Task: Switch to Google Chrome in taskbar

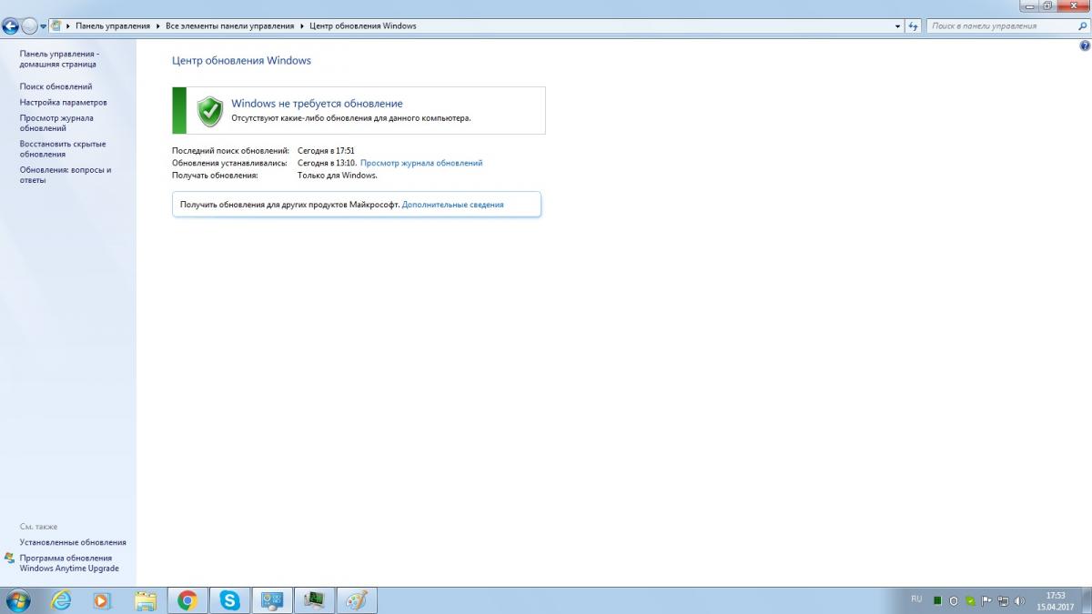Action: click(x=187, y=600)
